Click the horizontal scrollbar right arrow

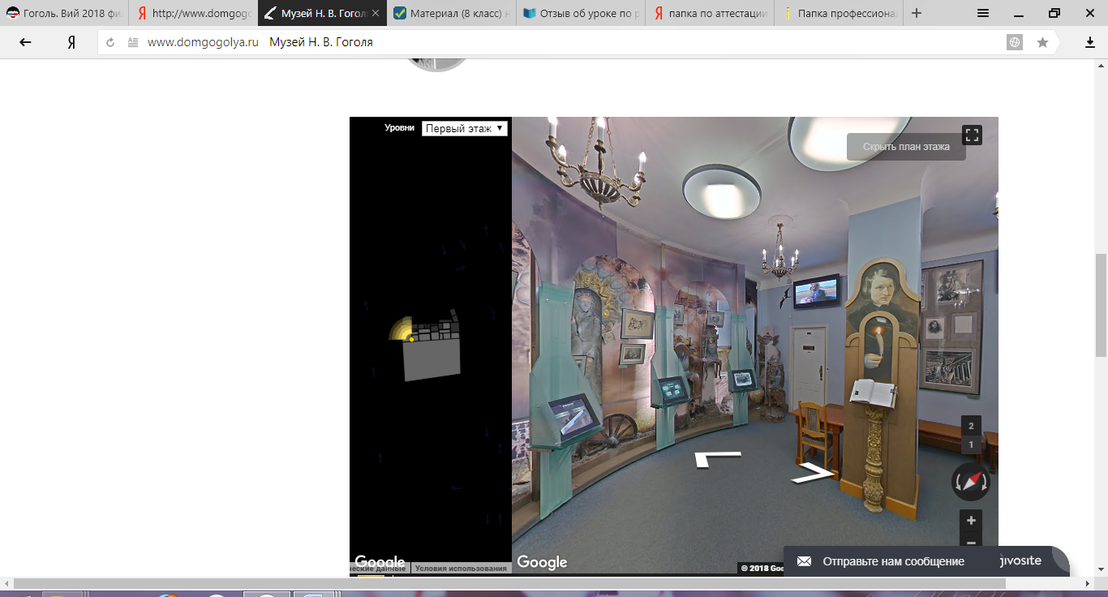(x=1088, y=583)
